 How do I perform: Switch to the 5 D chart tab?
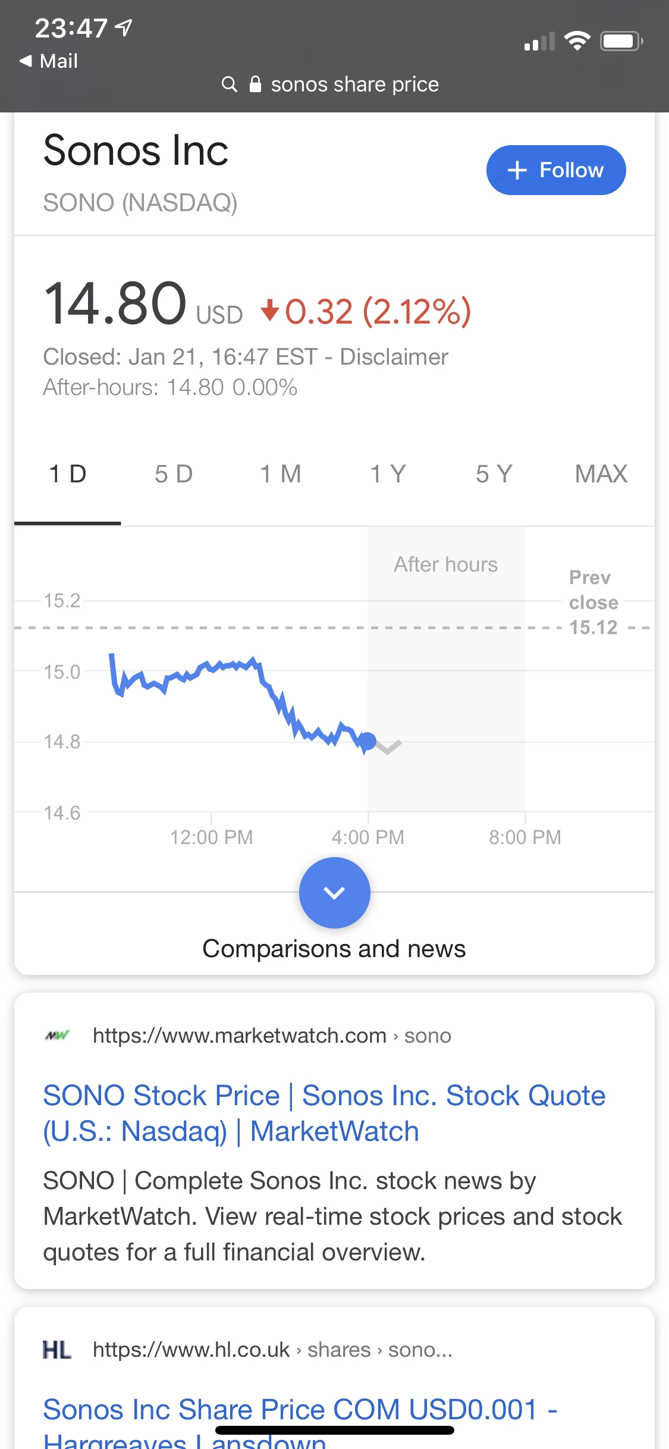point(174,474)
